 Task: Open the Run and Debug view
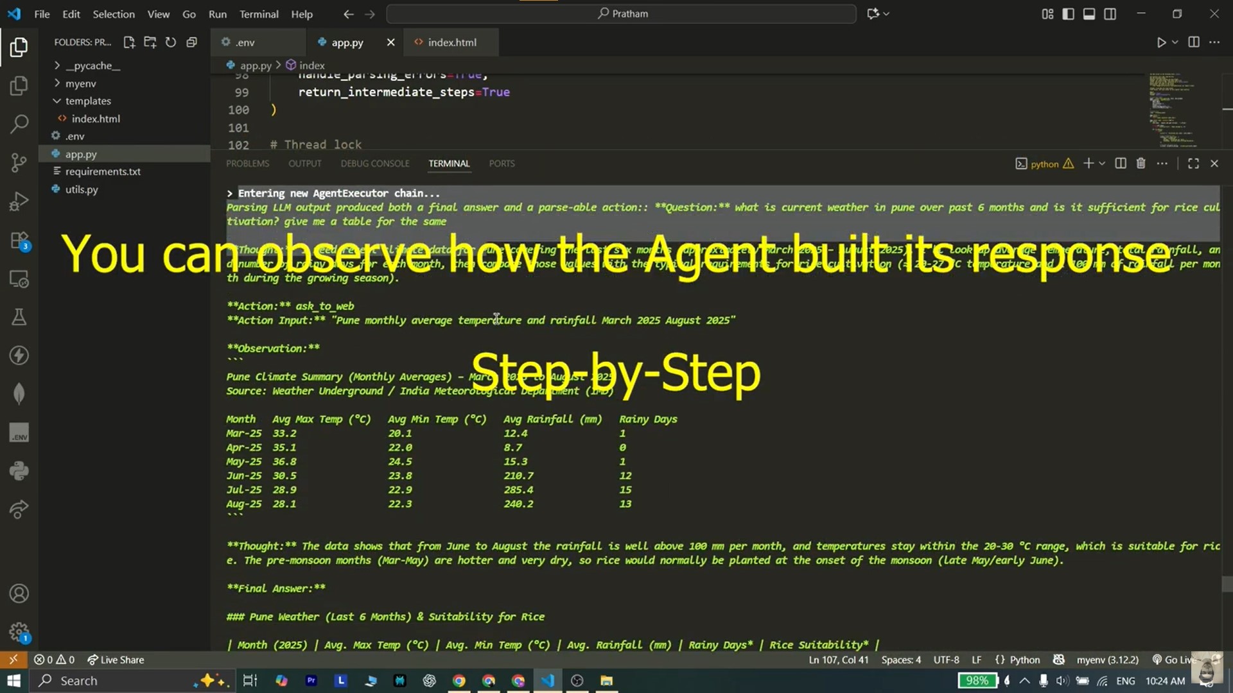[x=19, y=201]
